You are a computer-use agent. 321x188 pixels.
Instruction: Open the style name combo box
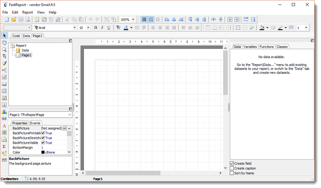pos(17,28)
